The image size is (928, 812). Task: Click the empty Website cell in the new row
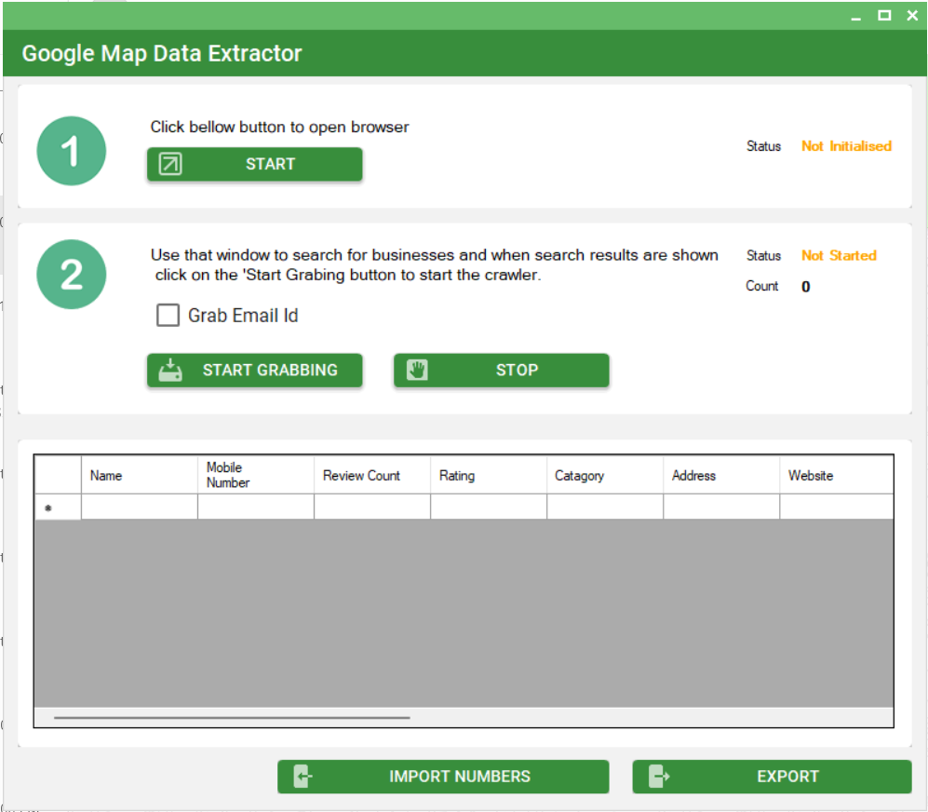click(x=837, y=507)
